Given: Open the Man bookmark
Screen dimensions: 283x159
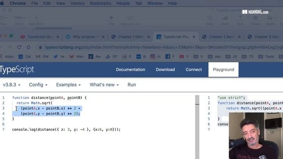Looking at the screenshot, I should pyautogui.click(x=76, y=57).
